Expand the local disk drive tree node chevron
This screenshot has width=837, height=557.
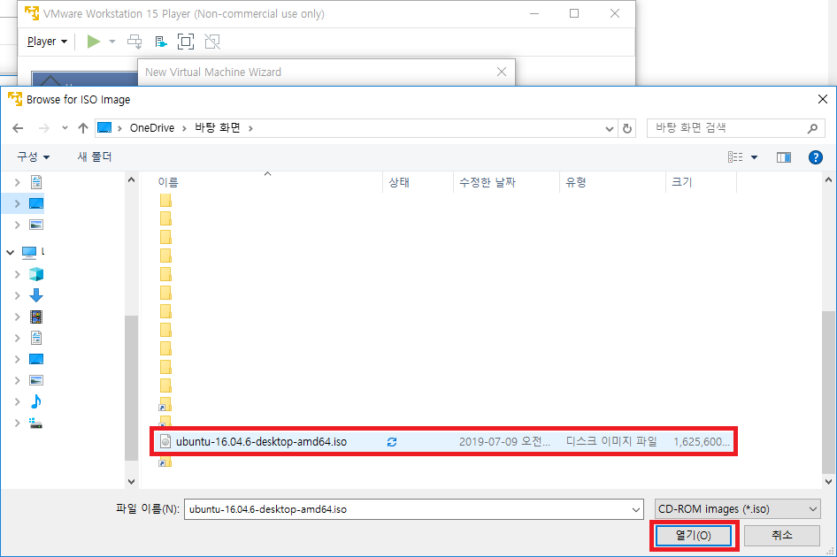tap(17, 423)
